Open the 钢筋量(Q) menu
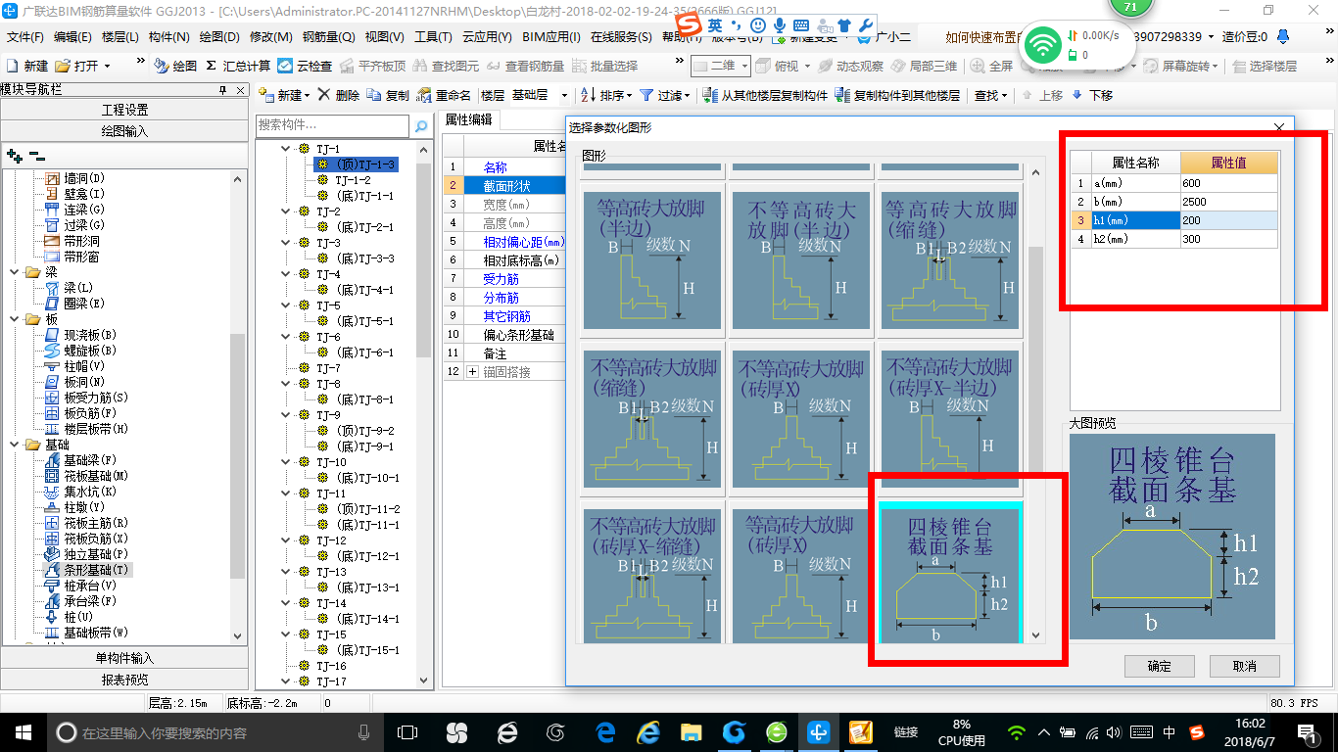The height and width of the screenshot is (752, 1338). (x=328, y=37)
